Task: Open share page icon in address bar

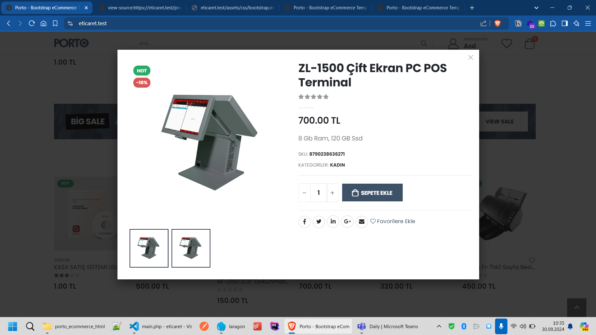Action: coord(484,23)
